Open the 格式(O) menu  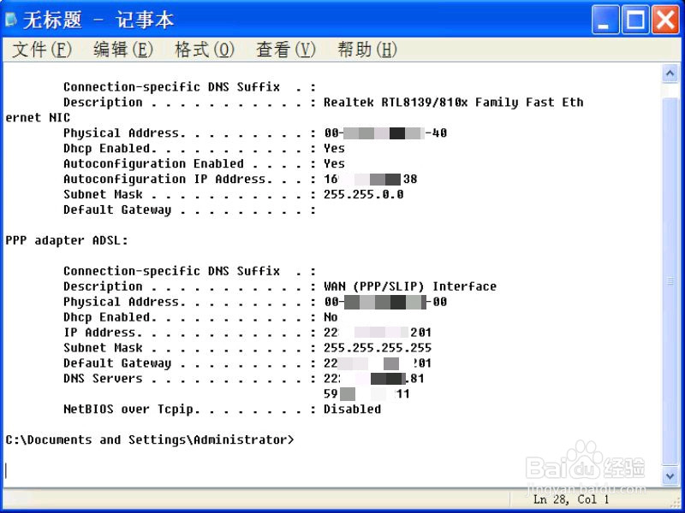tap(205, 50)
